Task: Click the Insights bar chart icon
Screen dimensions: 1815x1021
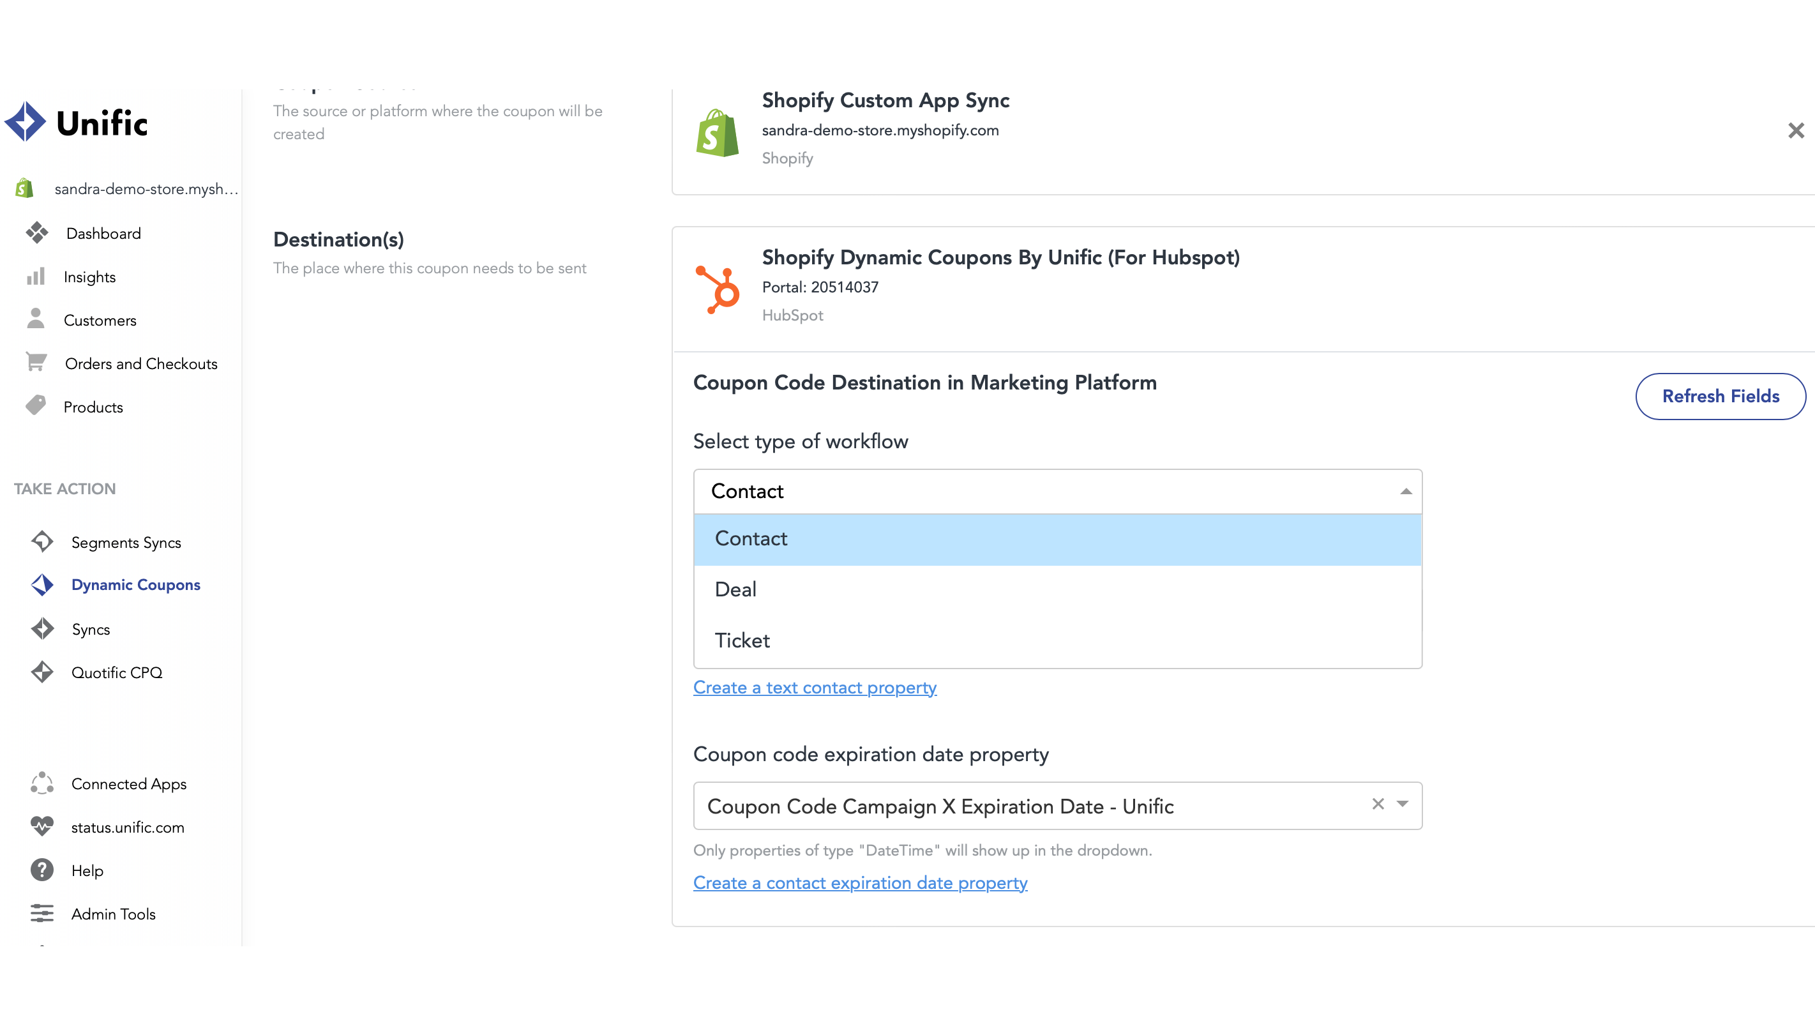Action: pos(36,277)
